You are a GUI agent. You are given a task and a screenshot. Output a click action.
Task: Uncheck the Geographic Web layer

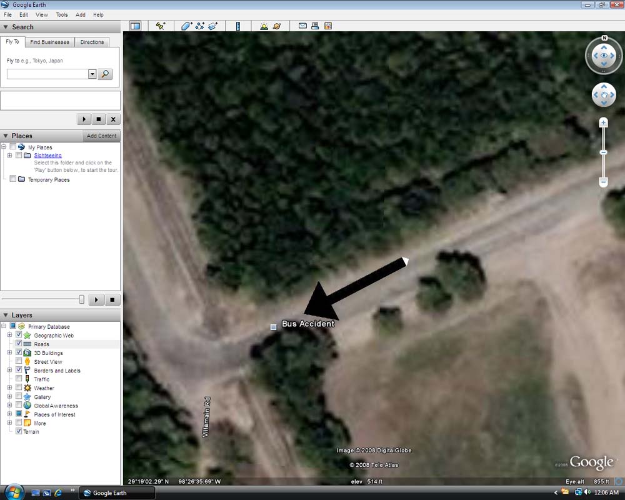tap(19, 335)
